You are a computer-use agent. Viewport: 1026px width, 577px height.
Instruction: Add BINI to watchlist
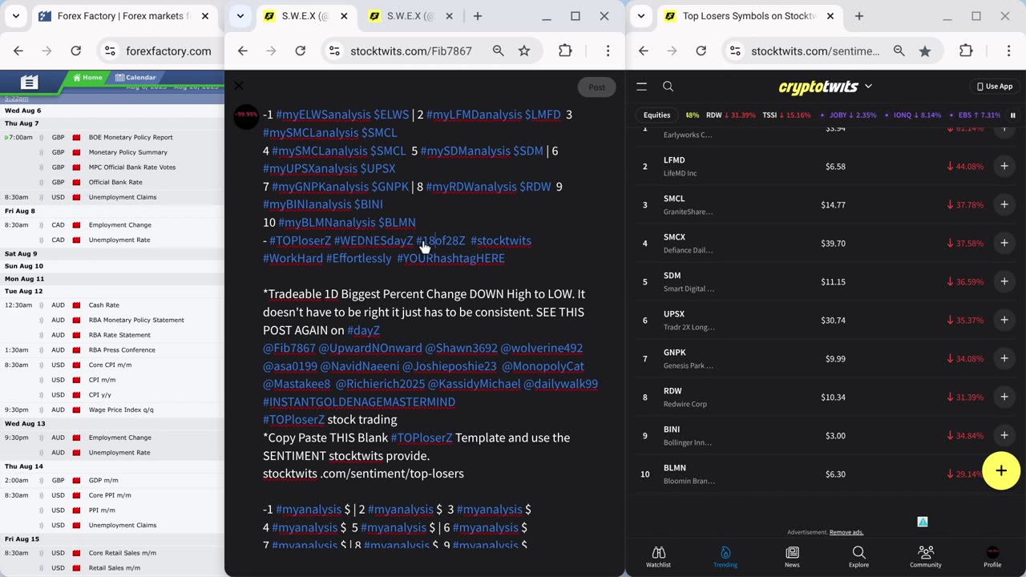pos(1004,435)
